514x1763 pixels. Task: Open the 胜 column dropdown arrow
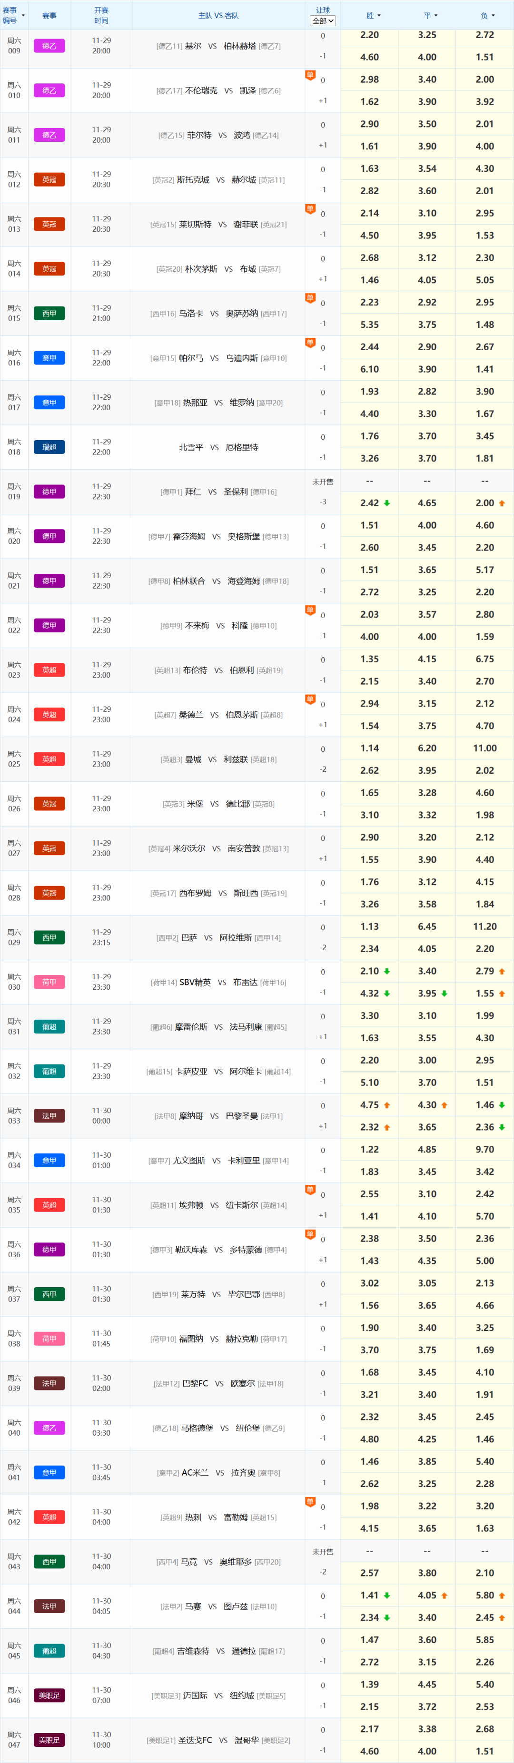(379, 15)
